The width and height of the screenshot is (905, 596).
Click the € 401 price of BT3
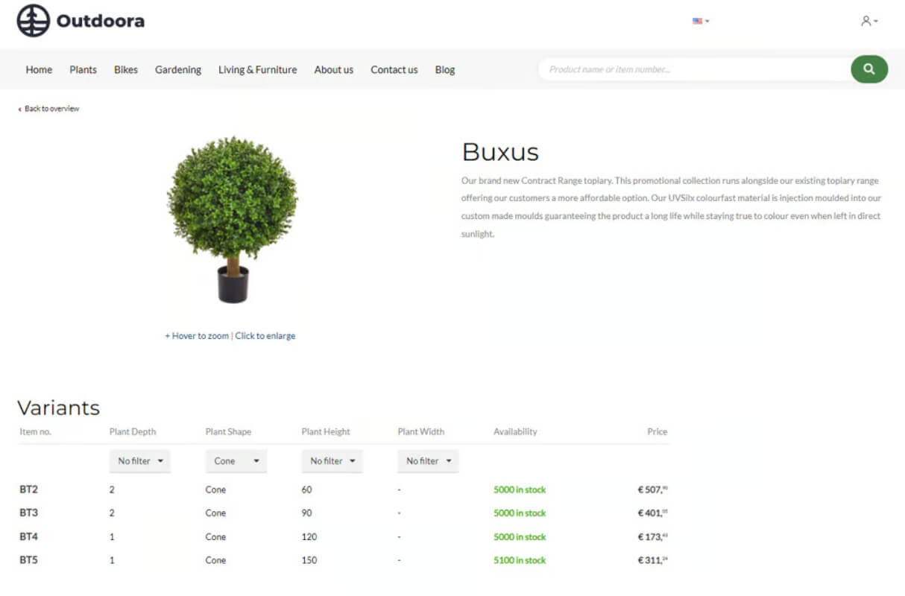(652, 513)
